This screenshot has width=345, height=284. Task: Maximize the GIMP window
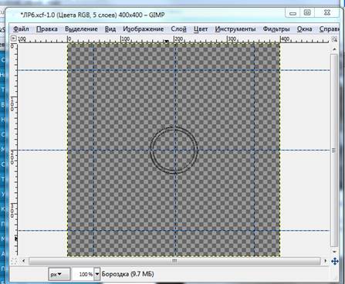pos(307,12)
